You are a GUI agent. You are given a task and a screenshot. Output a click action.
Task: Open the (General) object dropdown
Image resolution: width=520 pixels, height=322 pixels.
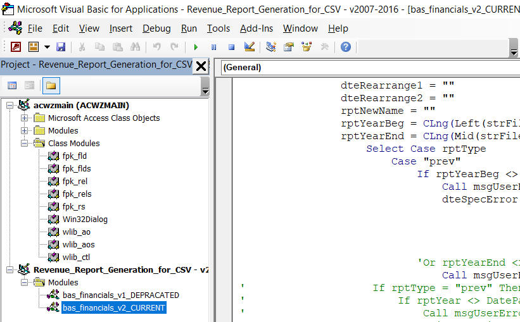coord(371,68)
